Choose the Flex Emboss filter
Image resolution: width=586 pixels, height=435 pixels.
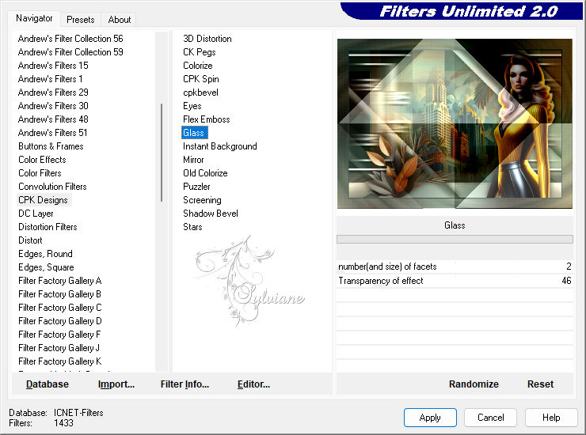coord(207,119)
